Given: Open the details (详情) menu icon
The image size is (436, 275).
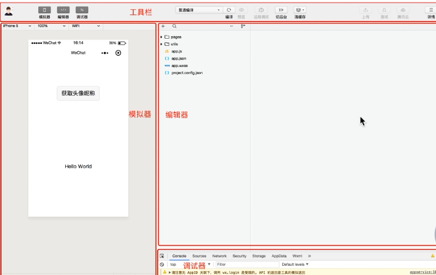Looking at the screenshot, I should tap(431, 10).
